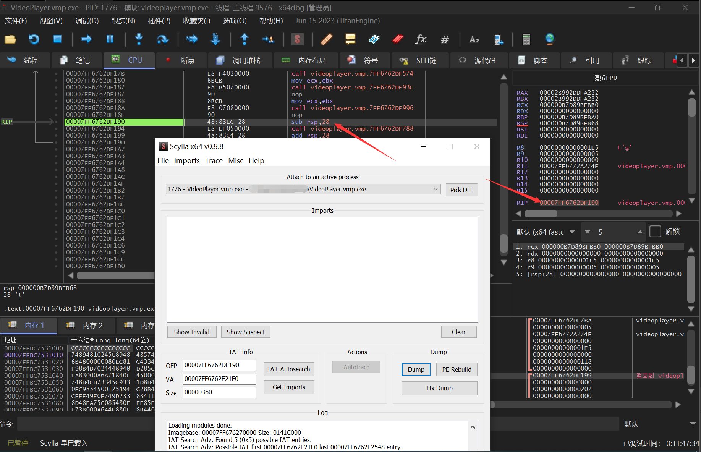Toggle the 解锁 checkbox
The image size is (701, 452).
click(x=655, y=232)
